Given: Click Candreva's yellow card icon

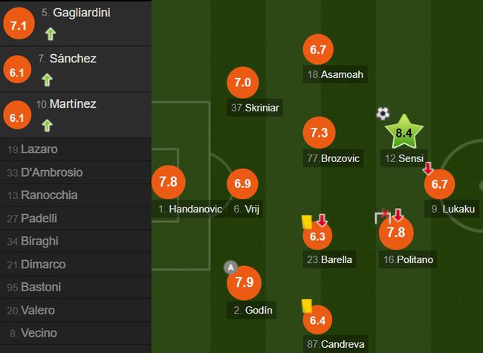Looking at the screenshot, I should [307, 305].
